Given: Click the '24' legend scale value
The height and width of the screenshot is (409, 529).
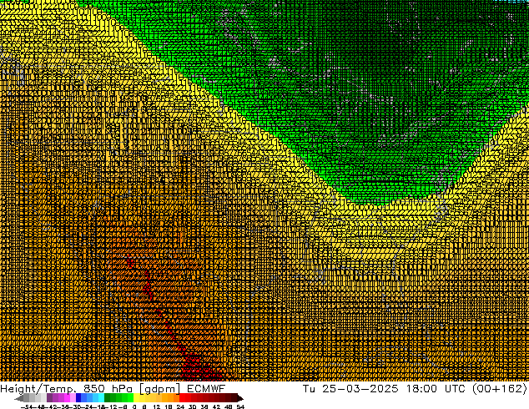Looking at the screenshot, I should coord(180,406).
